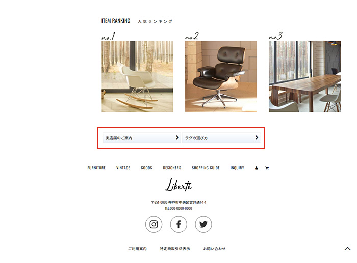
Task: Open the INQUIRY link
Action: click(x=237, y=168)
